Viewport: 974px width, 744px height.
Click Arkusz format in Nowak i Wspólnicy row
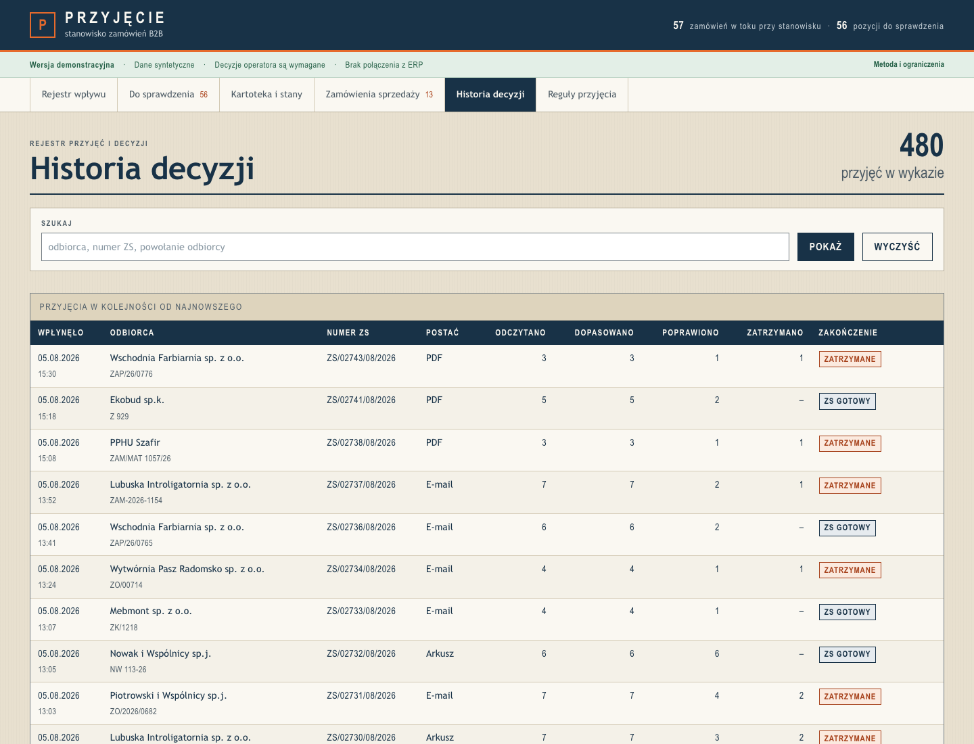click(x=440, y=654)
